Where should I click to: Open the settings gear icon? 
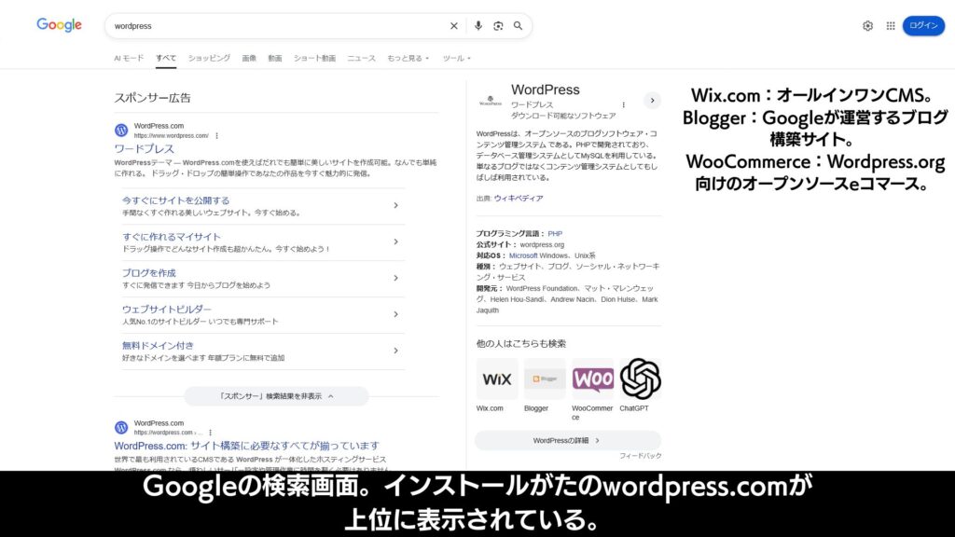(867, 26)
